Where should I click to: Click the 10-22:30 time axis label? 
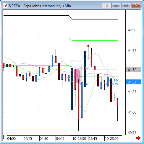point(79,139)
